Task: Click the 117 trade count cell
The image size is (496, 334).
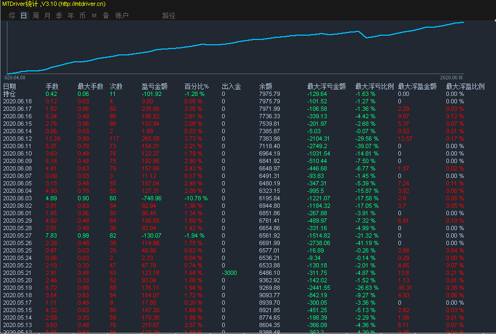Action: point(114,139)
